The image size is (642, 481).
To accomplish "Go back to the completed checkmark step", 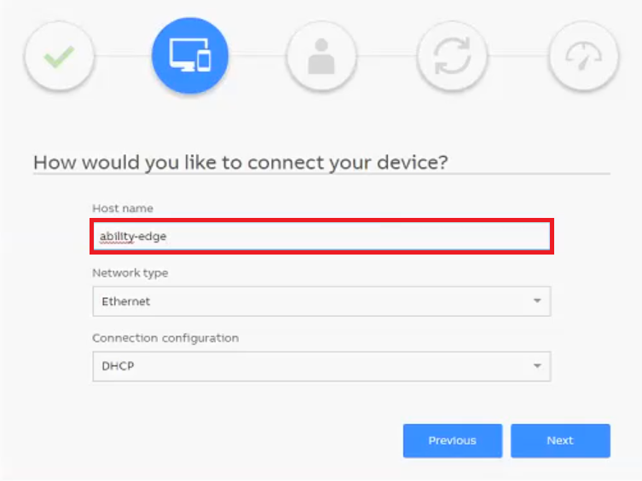I will pos(60,55).
